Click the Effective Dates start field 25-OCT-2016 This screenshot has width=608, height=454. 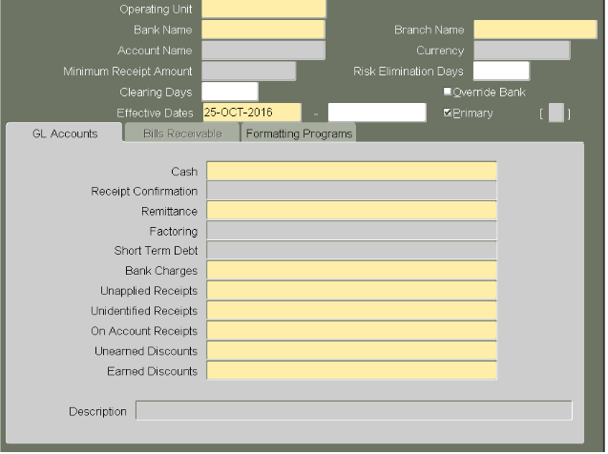pos(252,113)
